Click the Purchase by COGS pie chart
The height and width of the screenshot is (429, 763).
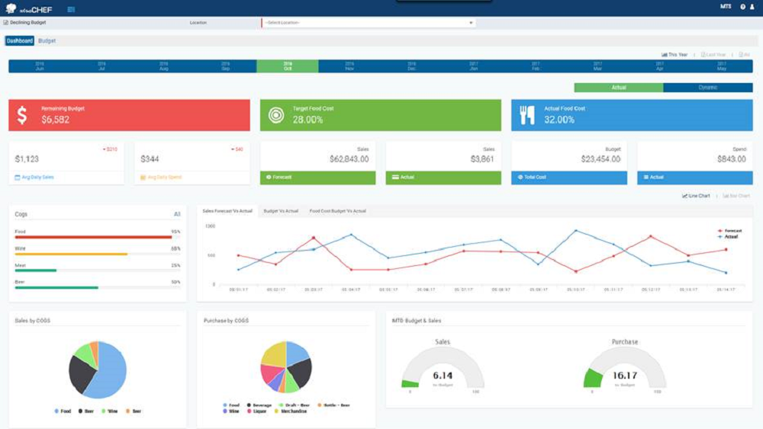(x=286, y=367)
